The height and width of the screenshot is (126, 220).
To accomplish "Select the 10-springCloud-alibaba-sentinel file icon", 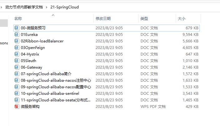I will (17, 94).
